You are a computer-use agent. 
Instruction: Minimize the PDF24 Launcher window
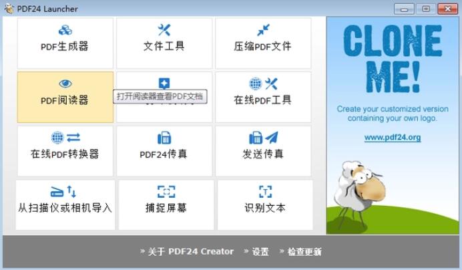405,9
